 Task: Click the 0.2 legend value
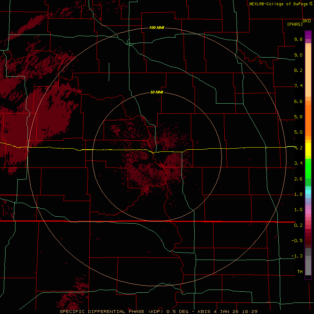tap(298, 225)
